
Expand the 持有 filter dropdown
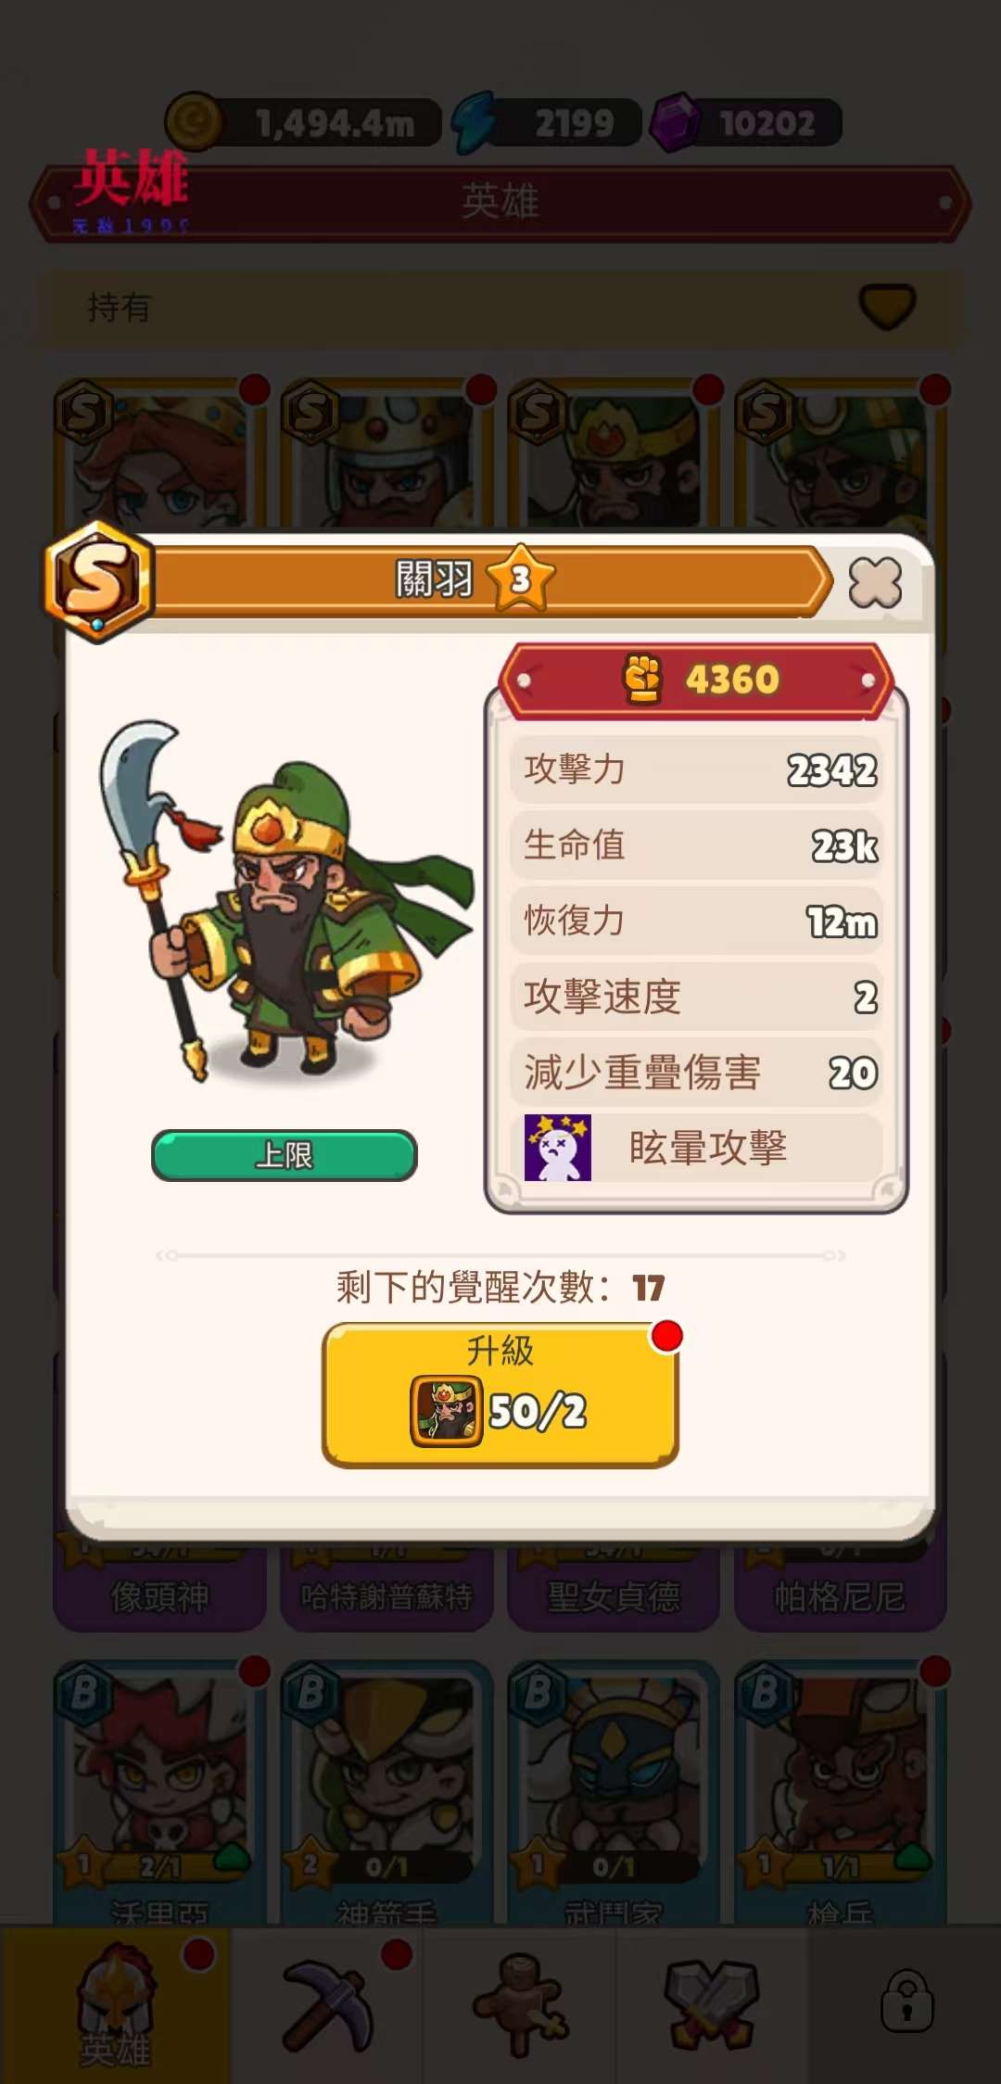click(887, 307)
